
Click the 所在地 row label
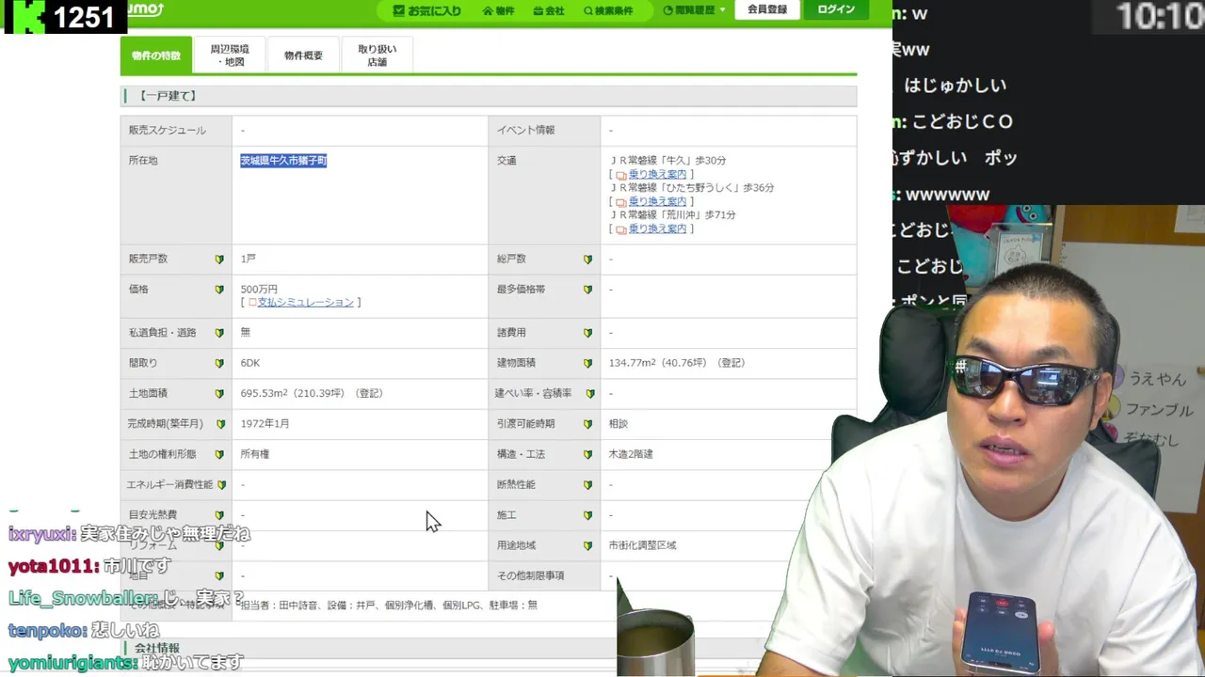(x=144, y=161)
